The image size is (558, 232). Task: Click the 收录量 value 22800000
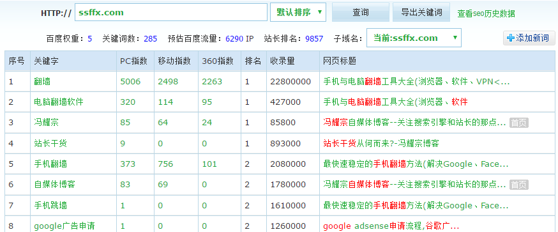[290, 82]
